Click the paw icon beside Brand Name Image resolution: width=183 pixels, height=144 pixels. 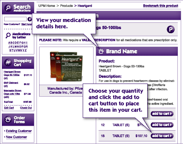(x=101, y=51)
